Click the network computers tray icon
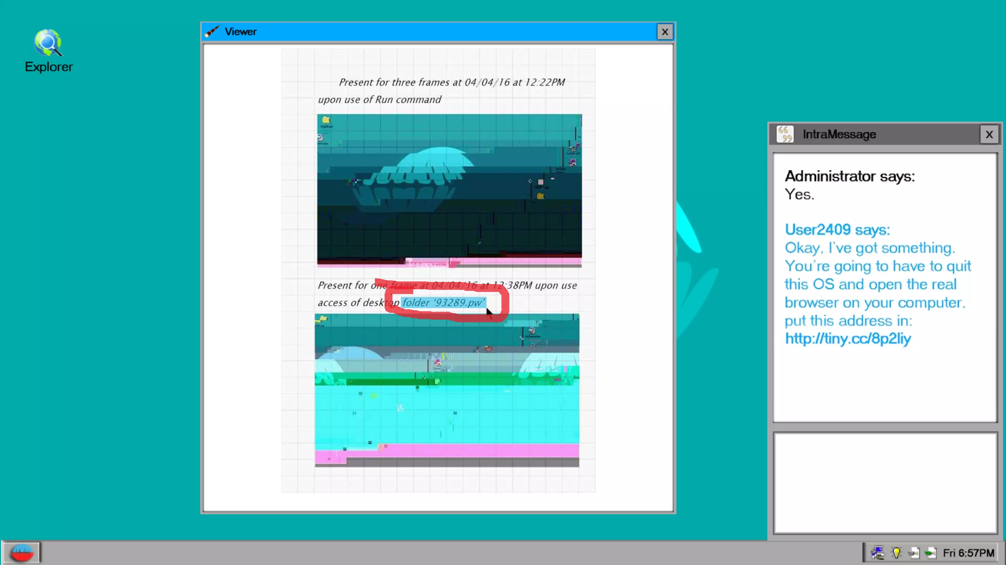Viewport: 1006px width, 565px height. click(877, 552)
